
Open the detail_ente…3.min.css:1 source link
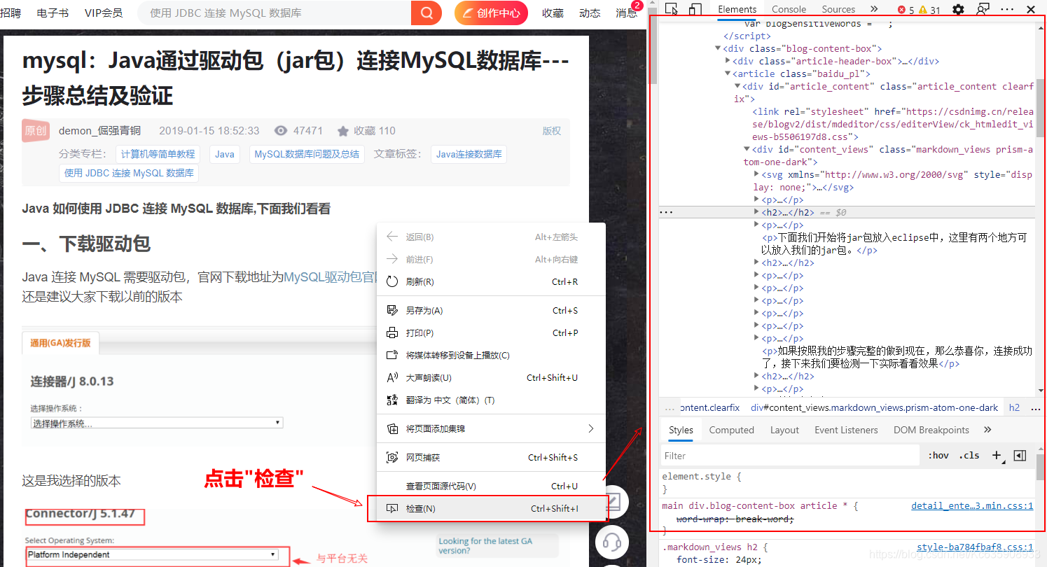pyautogui.click(x=972, y=505)
